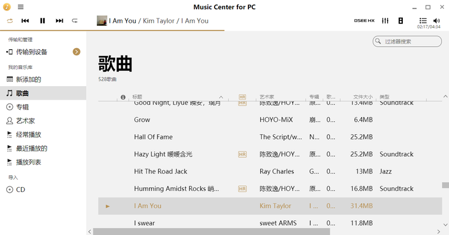Toggle DSEE HX sound enhancement
This screenshot has width=449, height=235.
pyautogui.click(x=364, y=21)
